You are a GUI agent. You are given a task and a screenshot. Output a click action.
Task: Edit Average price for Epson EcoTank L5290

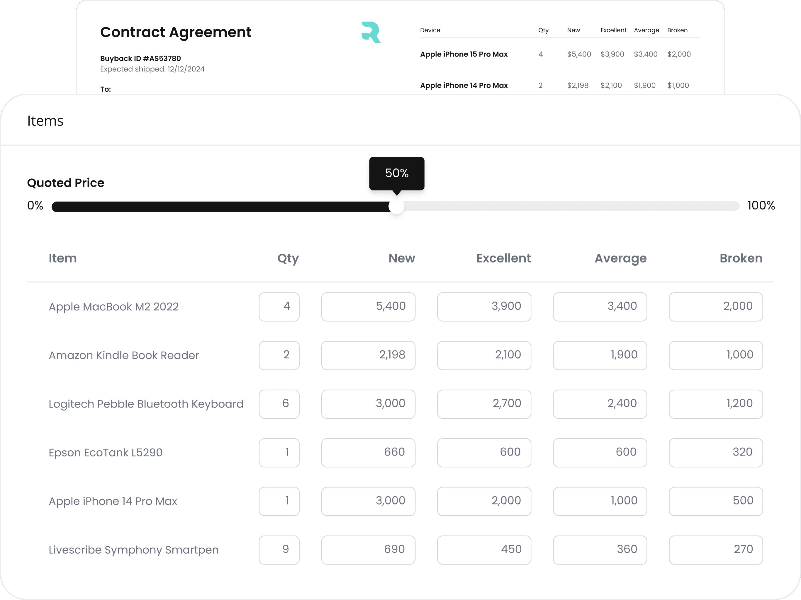pyautogui.click(x=600, y=453)
